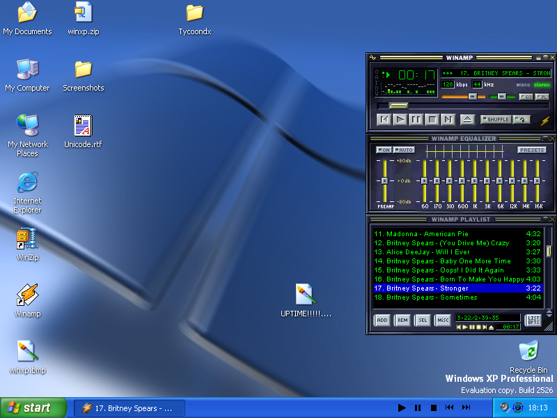Go to previous track in Winamp
Image resolution: width=557 pixels, height=418 pixels.
(384, 120)
